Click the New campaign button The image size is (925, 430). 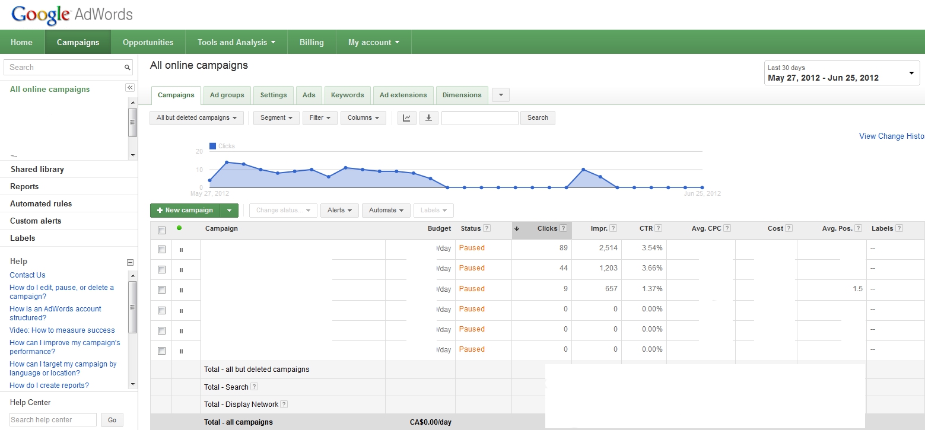point(185,211)
